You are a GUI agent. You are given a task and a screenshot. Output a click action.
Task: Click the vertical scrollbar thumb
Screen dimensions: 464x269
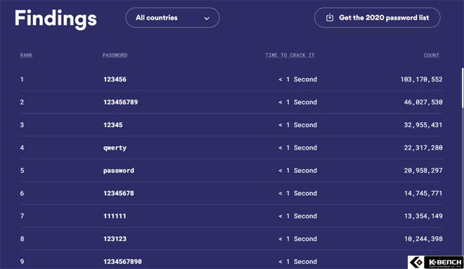pos(463,88)
